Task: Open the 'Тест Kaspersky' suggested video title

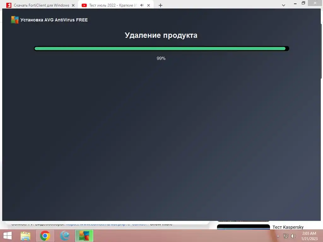Action: [x=288, y=227]
